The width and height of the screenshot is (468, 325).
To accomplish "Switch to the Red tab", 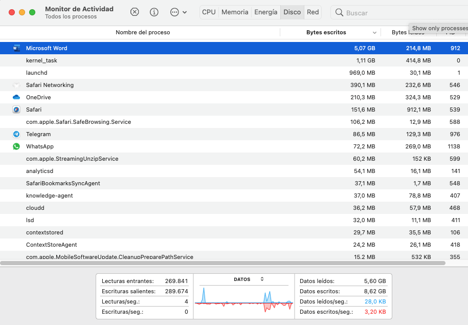I will (313, 12).
